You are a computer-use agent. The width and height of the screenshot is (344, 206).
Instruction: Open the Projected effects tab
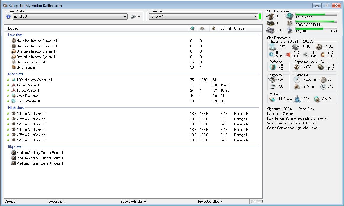coord(210,201)
